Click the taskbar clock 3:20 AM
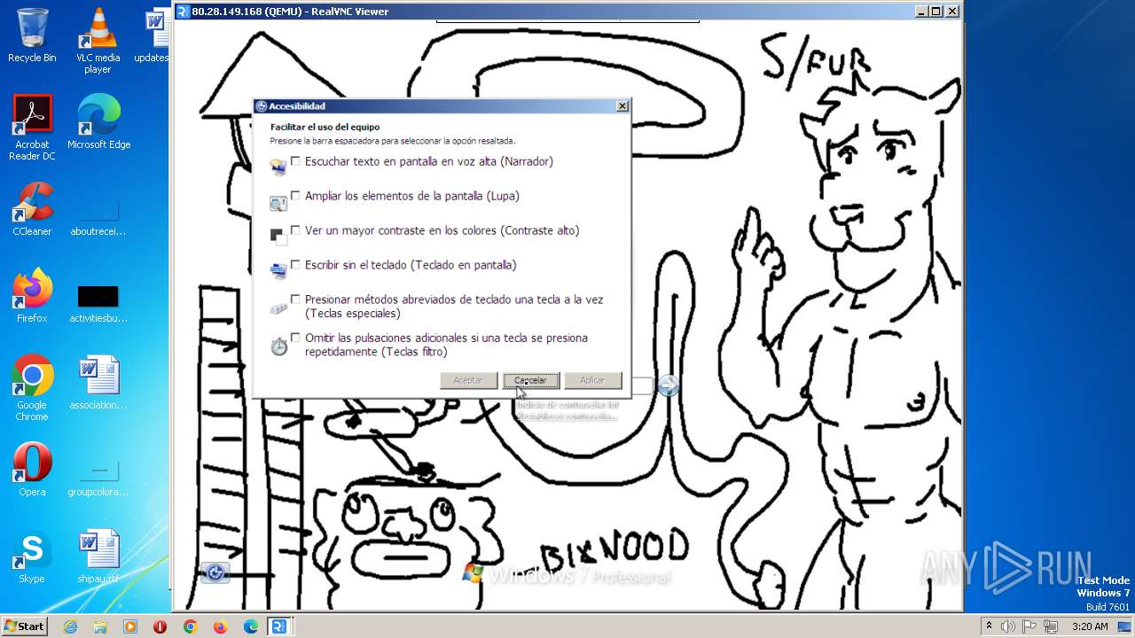Screen dimensions: 1135x638 (x=1090, y=626)
